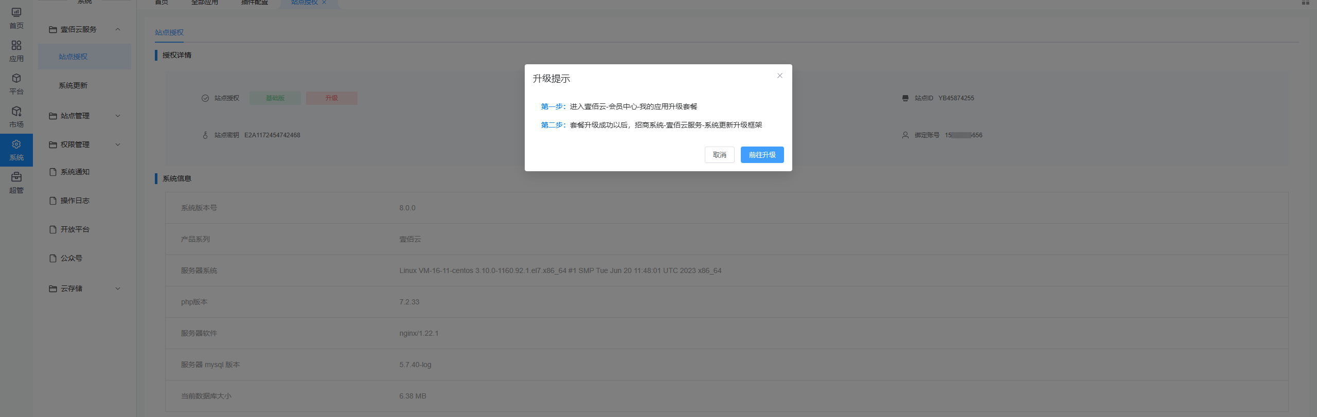This screenshot has height=417, width=1317.
Task: Click site key value E2A1172454742468
Action: click(272, 135)
